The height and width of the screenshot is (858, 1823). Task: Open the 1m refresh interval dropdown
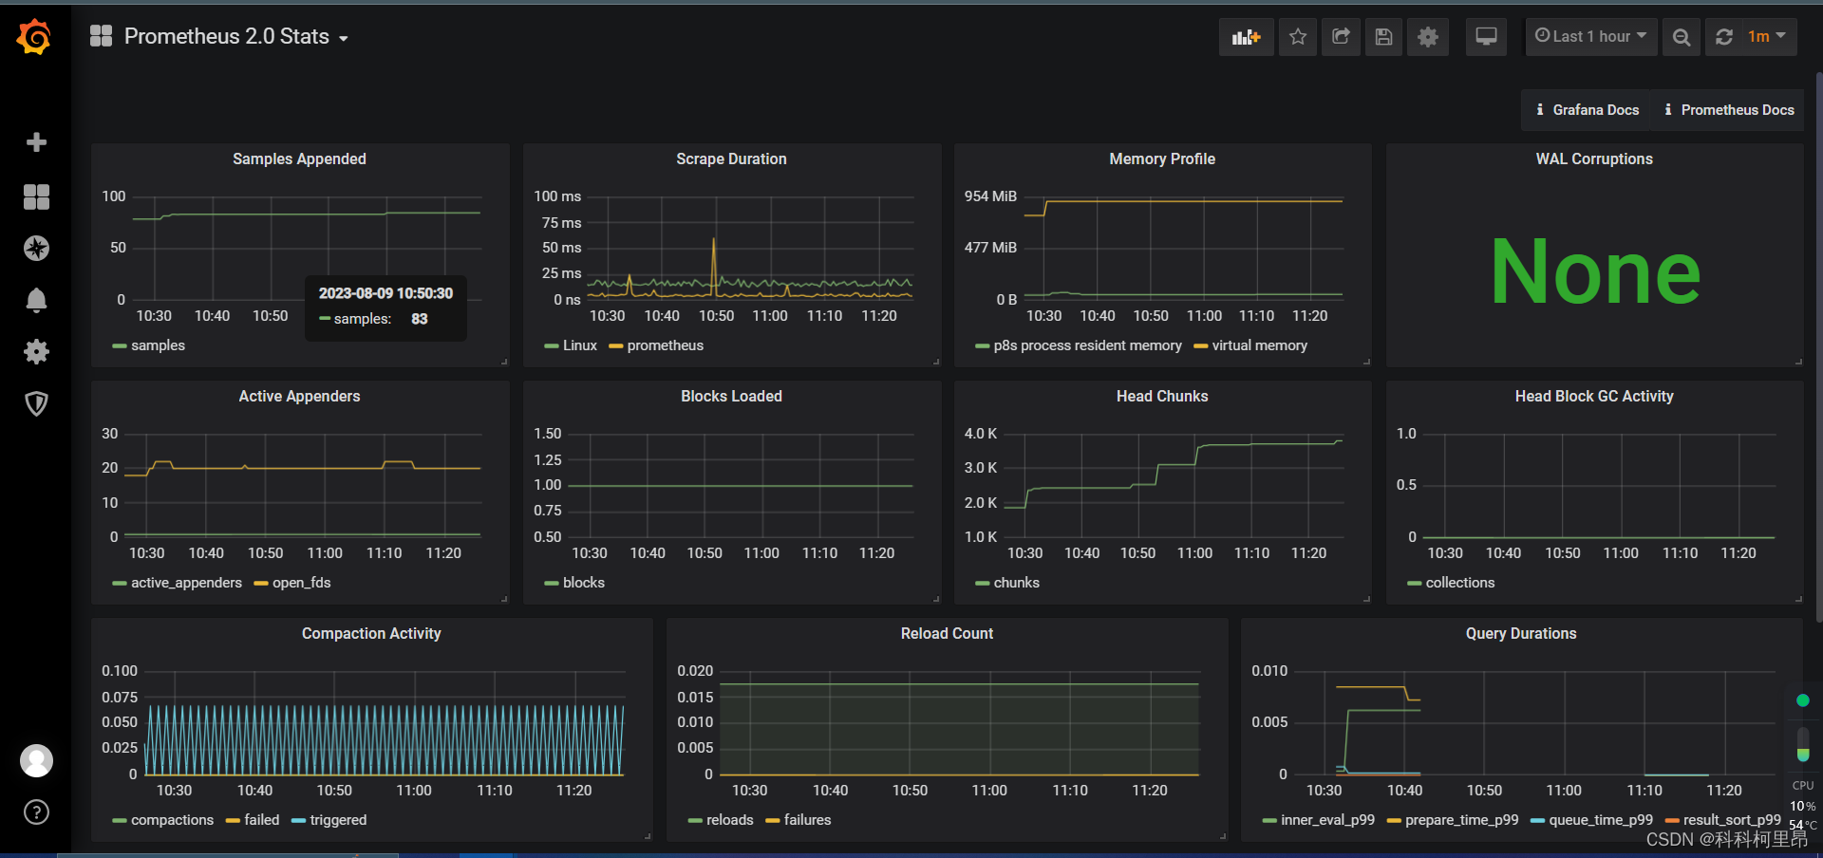coord(1767,37)
